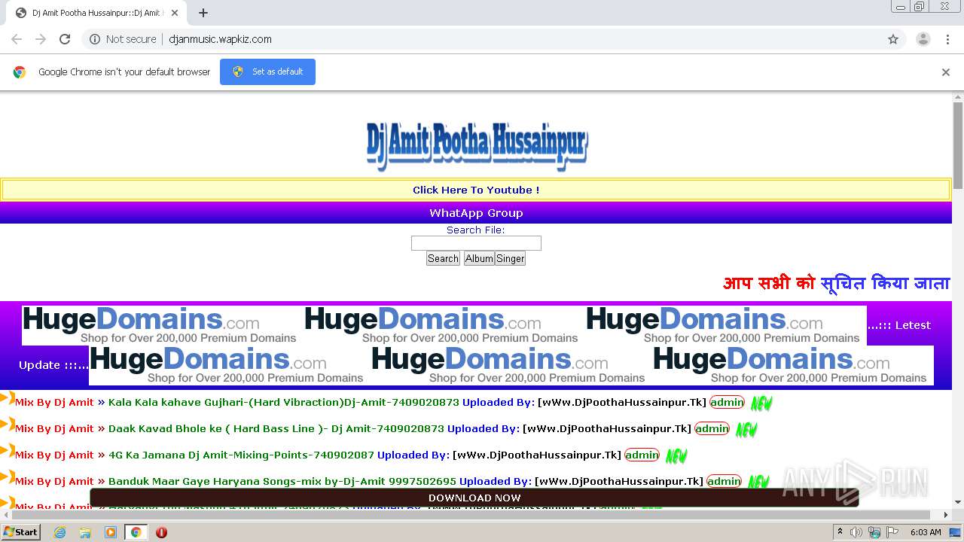Viewport: 964px width, 542px height.
Task: View site info next to Not secure
Action: pos(95,39)
